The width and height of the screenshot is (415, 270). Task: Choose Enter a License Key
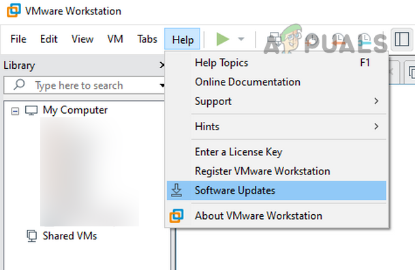point(277,152)
